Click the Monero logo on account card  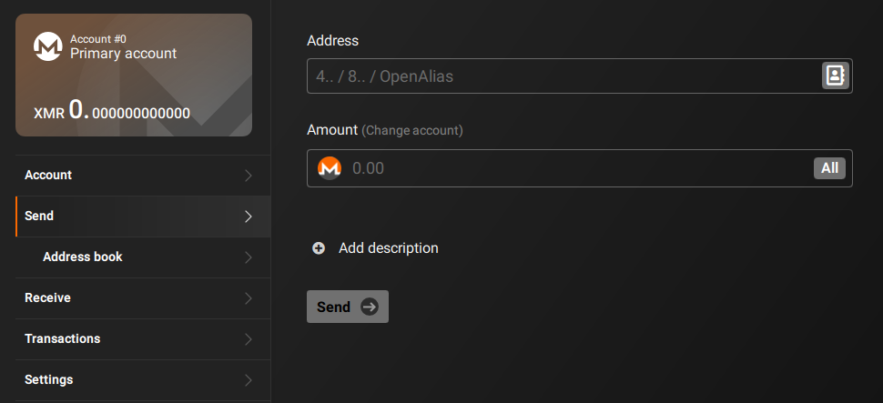pos(47,47)
